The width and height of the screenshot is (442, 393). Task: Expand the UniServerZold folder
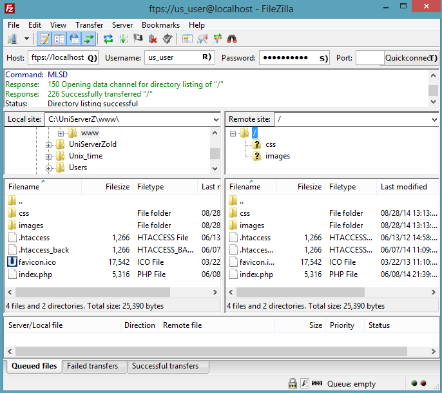click(x=48, y=145)
